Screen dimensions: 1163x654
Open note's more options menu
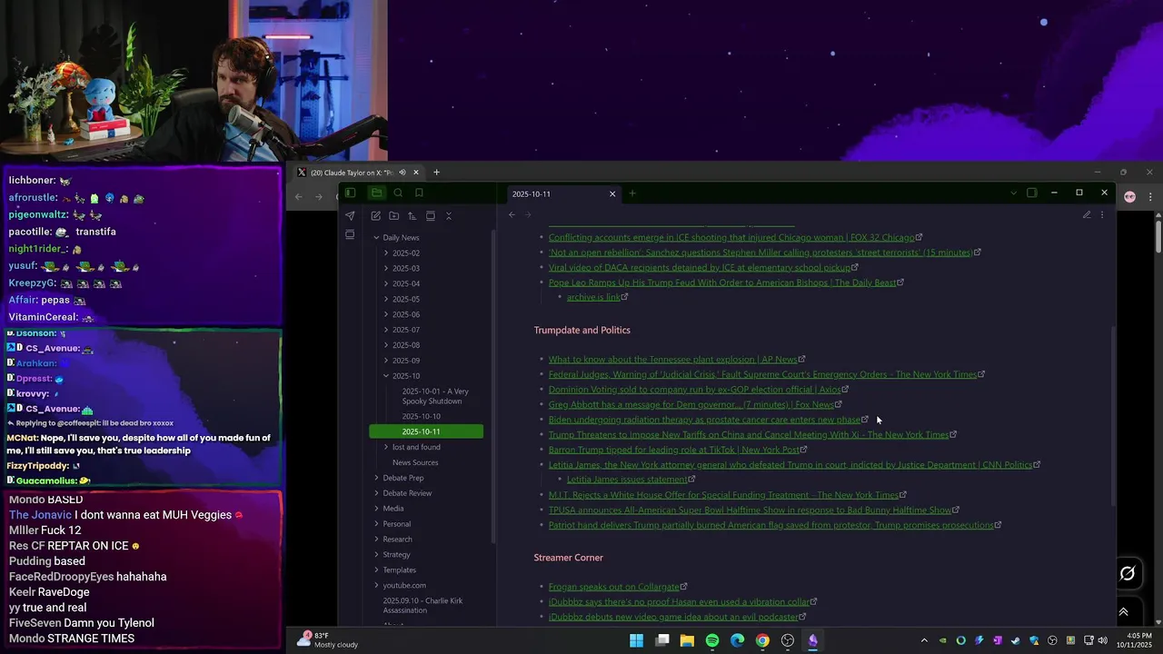tap(1102, 215)
